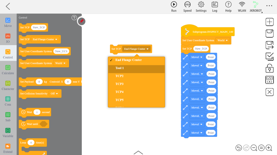Viewport: 277px width, 155px height.
Task: Adjust the Speed 100% control
Action: coord(187,7)
